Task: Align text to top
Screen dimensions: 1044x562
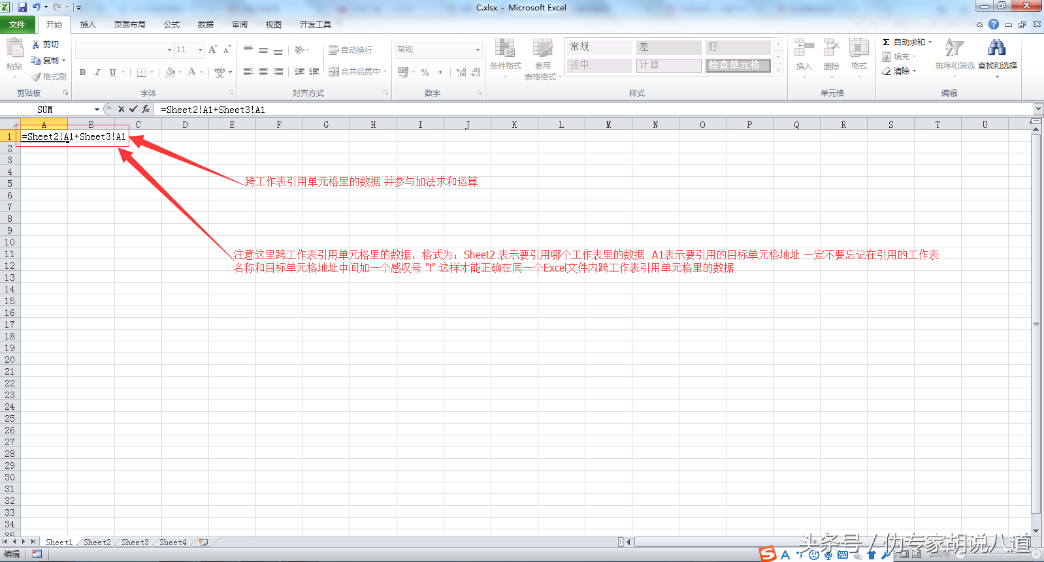Action: tap(248, 50)
